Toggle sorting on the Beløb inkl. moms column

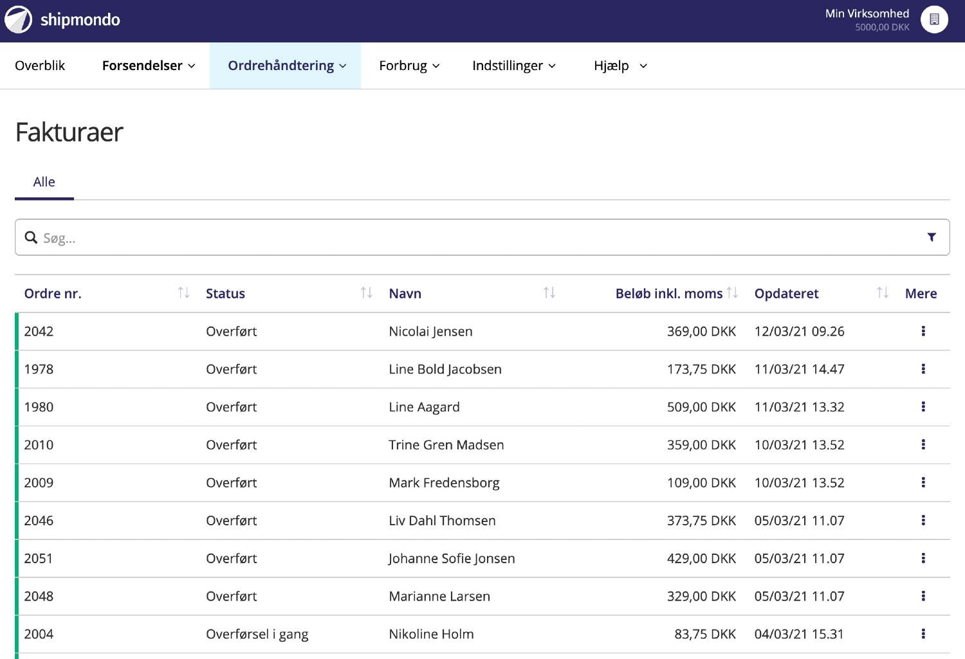(x=732, y=293)
